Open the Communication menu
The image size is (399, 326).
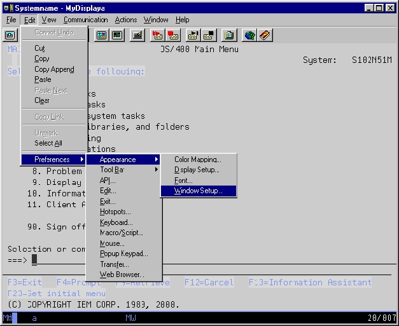[x=86, y=20]
